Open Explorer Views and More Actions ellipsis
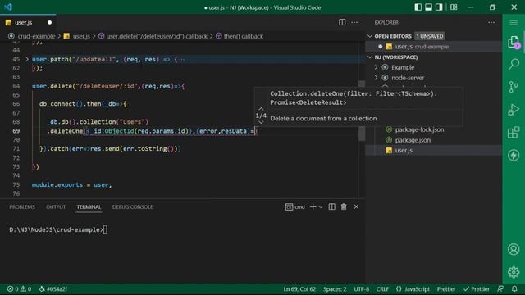525x295 pixels. [491, 22]
